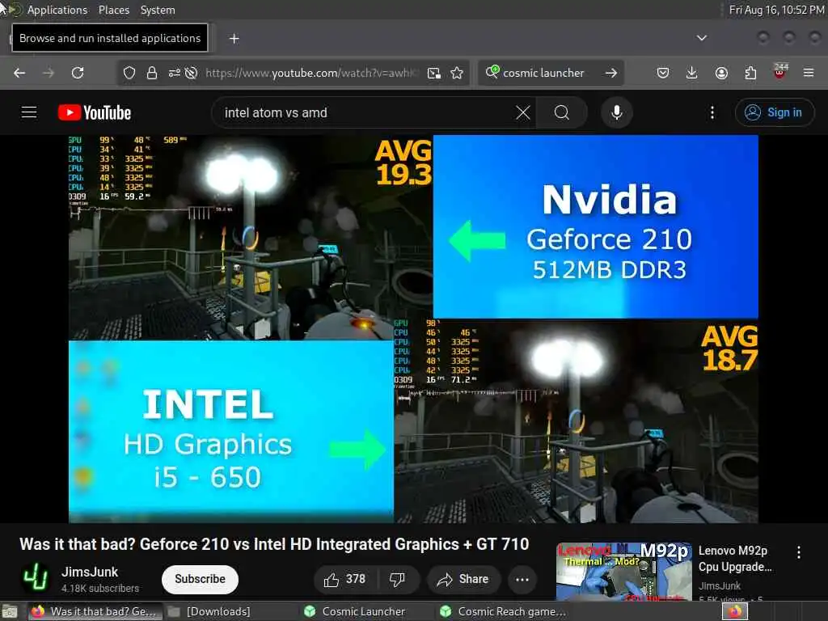Open the System menu
The height and width of the screenshot is (621, 828).
(x=158, y=10)
